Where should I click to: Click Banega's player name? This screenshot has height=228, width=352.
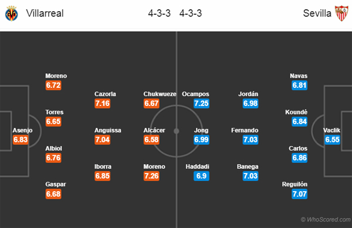tap(248, 166)
